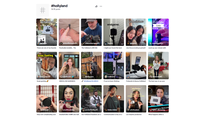
Task: Click the 'The Hollyland LARK M2' caption
Action: 89,48
